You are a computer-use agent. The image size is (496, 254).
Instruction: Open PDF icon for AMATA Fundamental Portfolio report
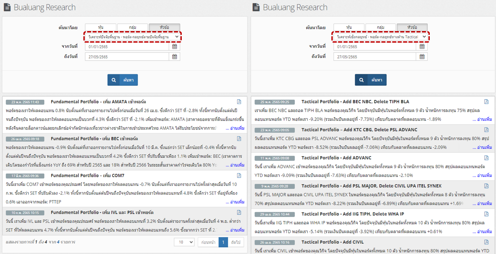click(239, 102)
